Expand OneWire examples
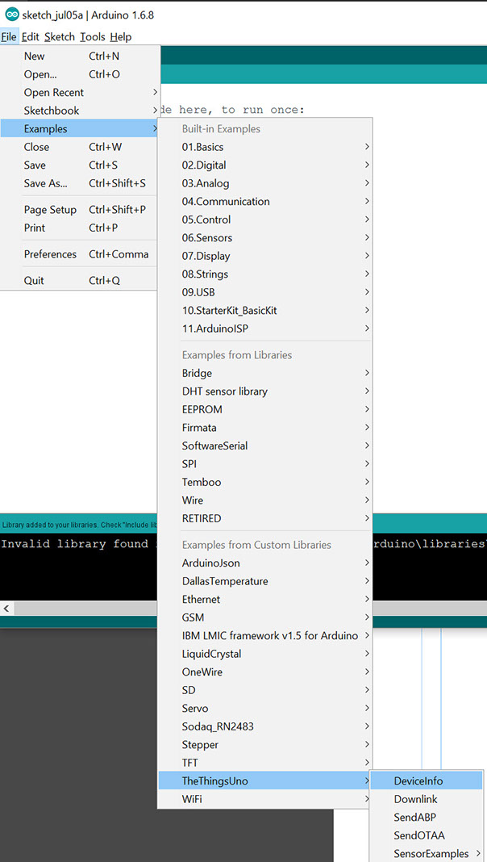This screenshot has width=487, height=862. pyautogui.click(x=265, y=672)
